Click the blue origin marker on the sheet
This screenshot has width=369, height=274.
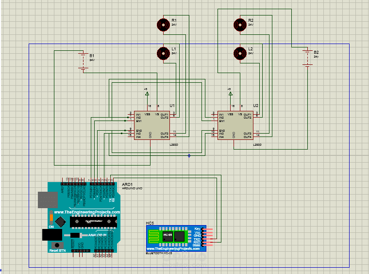(x=189, y=155)
